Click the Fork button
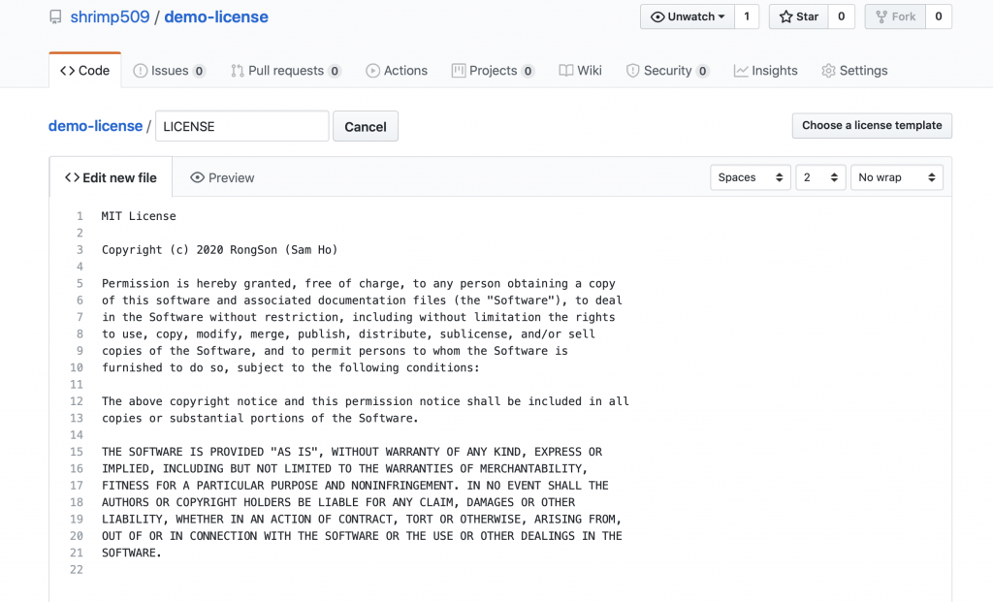The width and height of the screenshot is (993, 602). pyautogui.click(x=895, y=16)
